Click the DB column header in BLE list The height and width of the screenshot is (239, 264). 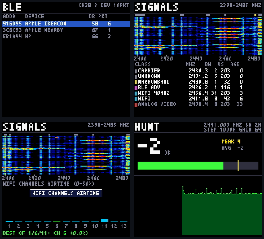(92, 16)
